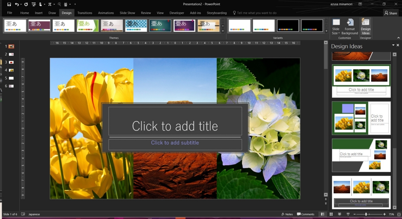Choose design idea with three photos above title
Image resolution: width=402 pixels, height=219 pixels.
pos(361,81)
